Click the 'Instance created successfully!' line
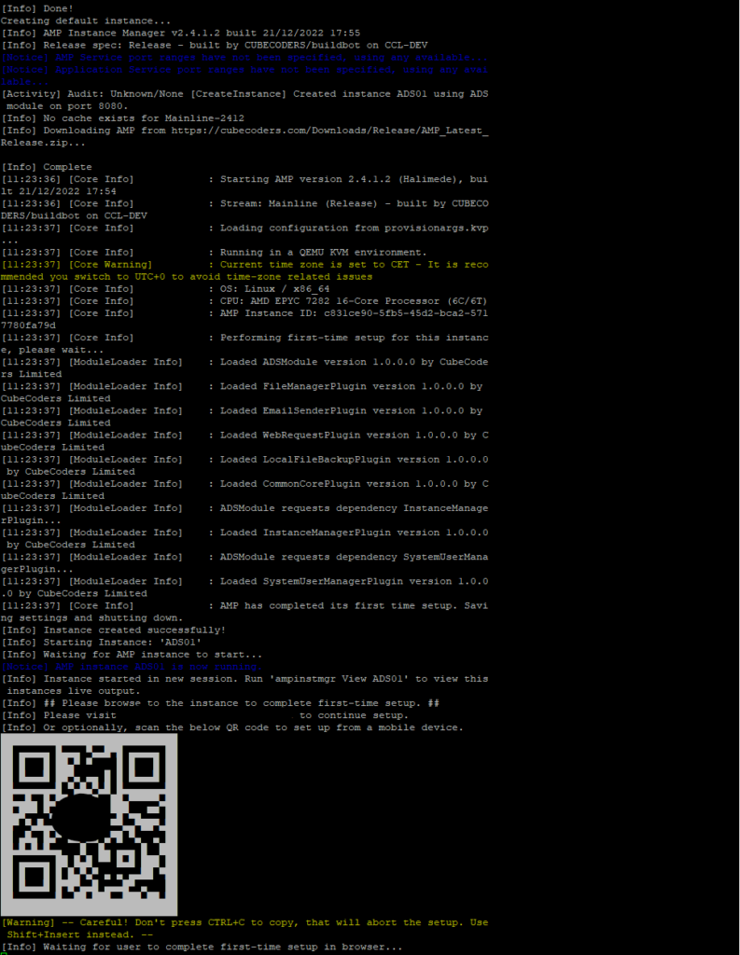The width and height of the screenshot is (740, 955). tap(113, 630)
